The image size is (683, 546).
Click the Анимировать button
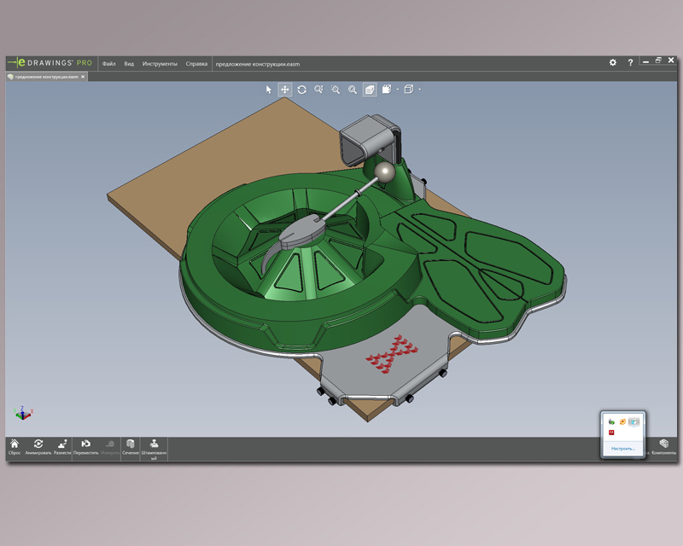38,447
